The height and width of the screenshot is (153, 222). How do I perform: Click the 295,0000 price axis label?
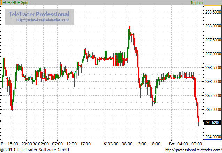click(213, 110)
